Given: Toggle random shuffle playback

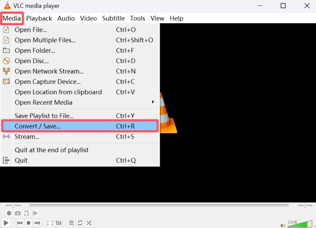Looking at the screenshot, I should tap(90, 223).
